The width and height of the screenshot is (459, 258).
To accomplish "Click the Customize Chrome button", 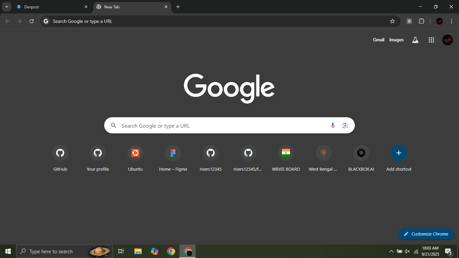I will click(x=426, y=234).
